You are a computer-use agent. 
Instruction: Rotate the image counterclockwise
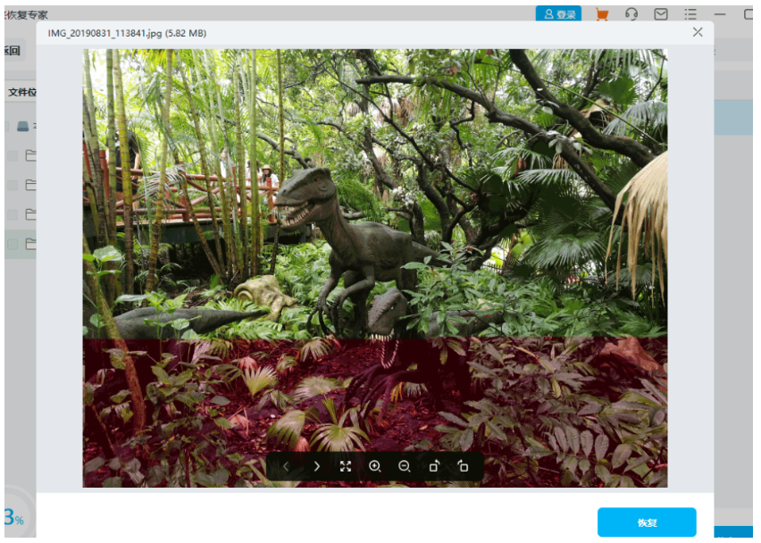tap(463, 466)
